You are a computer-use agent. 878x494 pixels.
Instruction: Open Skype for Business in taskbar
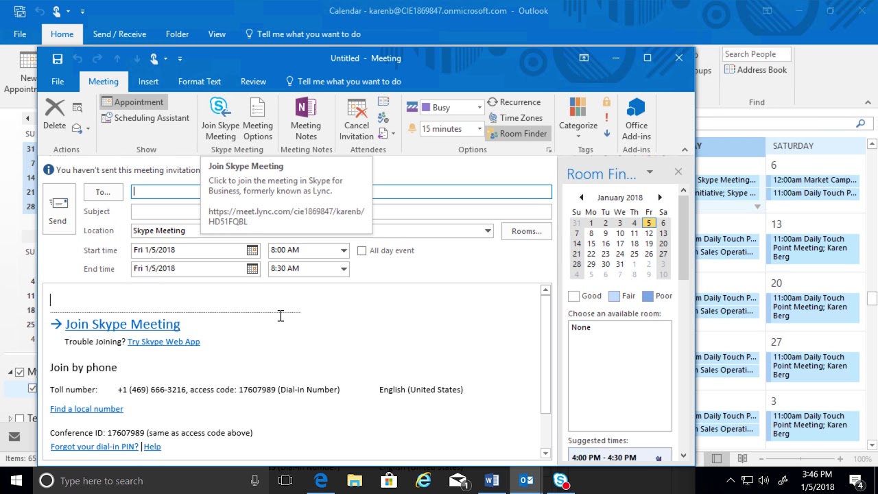pos(560,480)
